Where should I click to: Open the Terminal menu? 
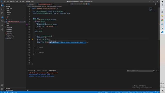point(28,1)
